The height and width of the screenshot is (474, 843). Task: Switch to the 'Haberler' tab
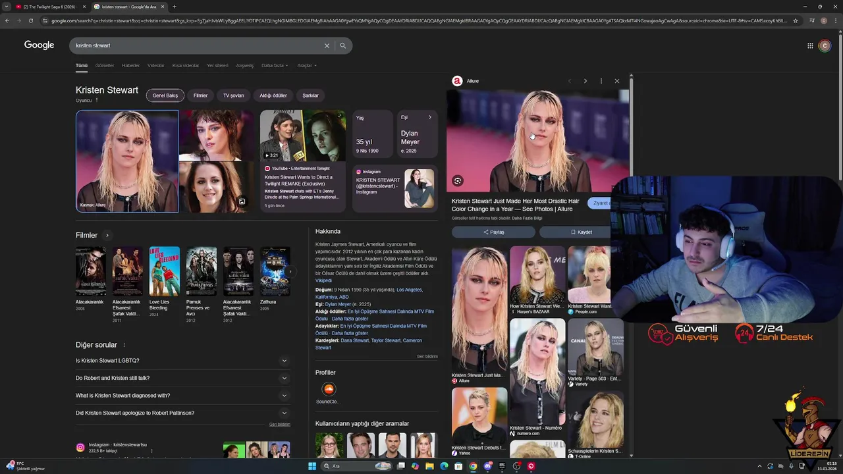coord(130,66)
